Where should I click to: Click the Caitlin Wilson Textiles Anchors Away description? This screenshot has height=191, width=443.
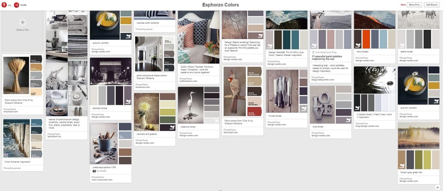(197, 70)
